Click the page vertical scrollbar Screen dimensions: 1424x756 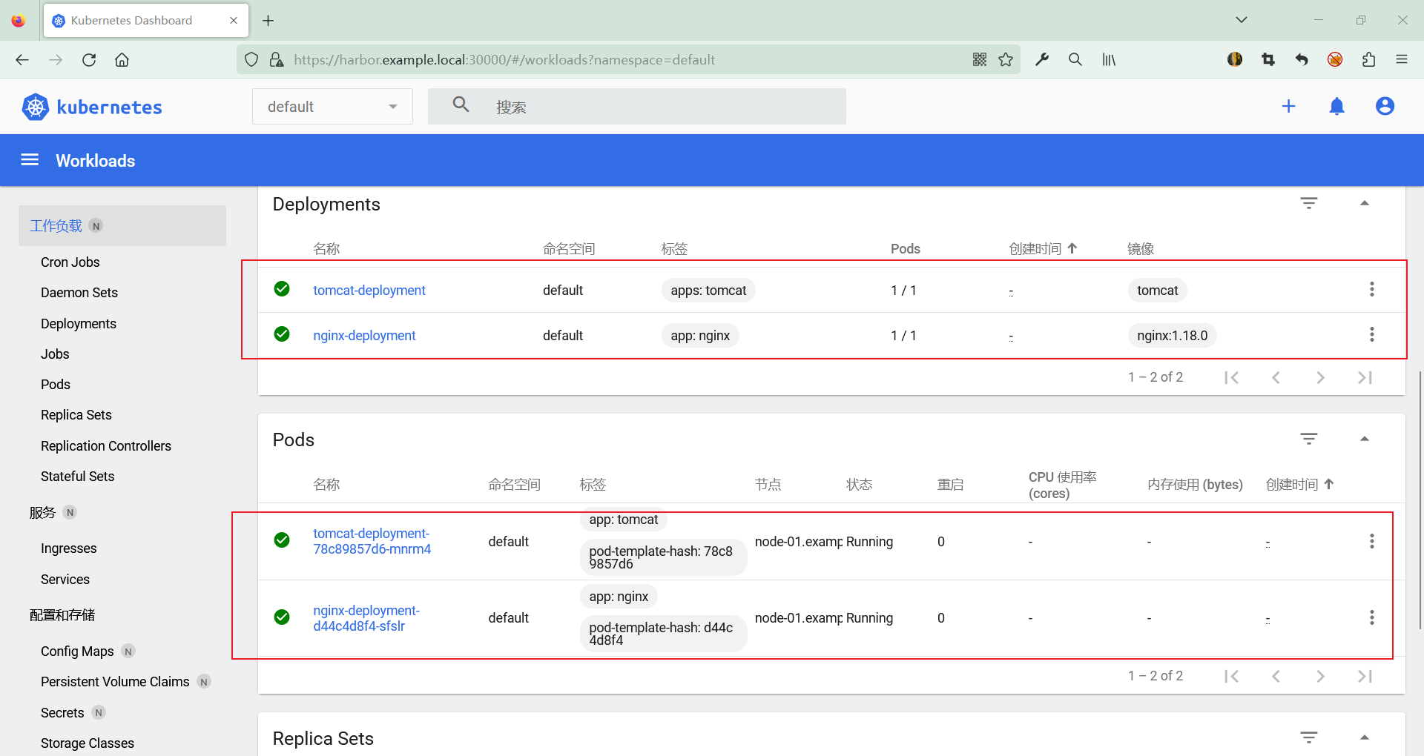click(x=1420, y=500)
